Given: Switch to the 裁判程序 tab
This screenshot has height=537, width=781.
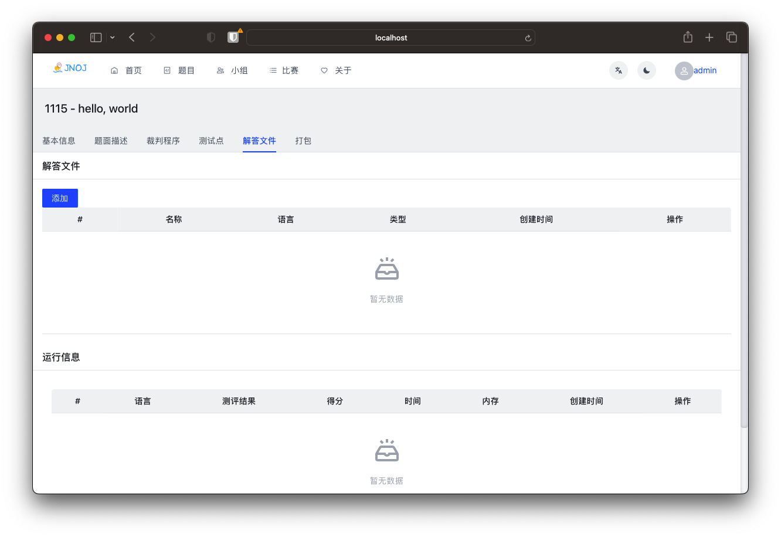Looking at the screenshot, I should pos(163,141).
